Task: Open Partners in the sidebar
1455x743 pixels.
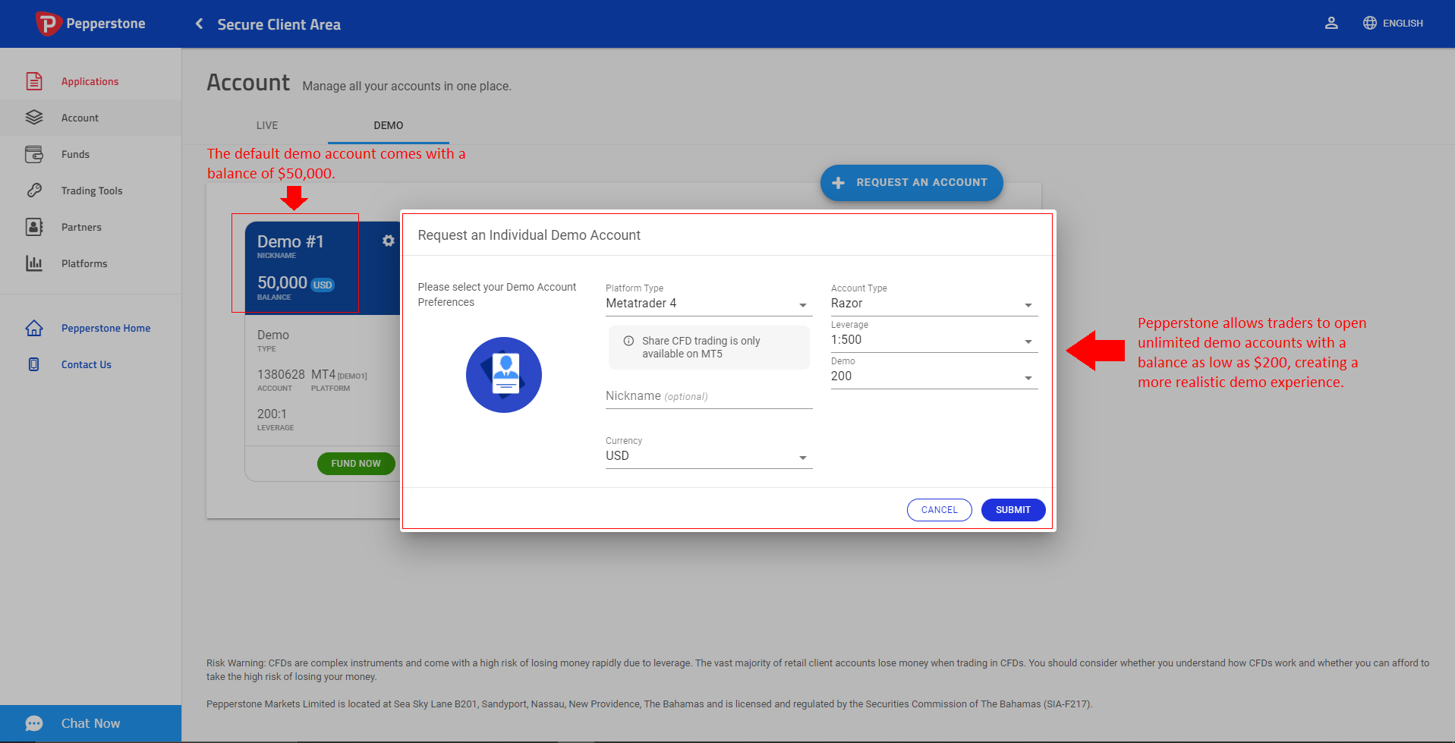Action: pyautogui.click(x=90, y=227)
